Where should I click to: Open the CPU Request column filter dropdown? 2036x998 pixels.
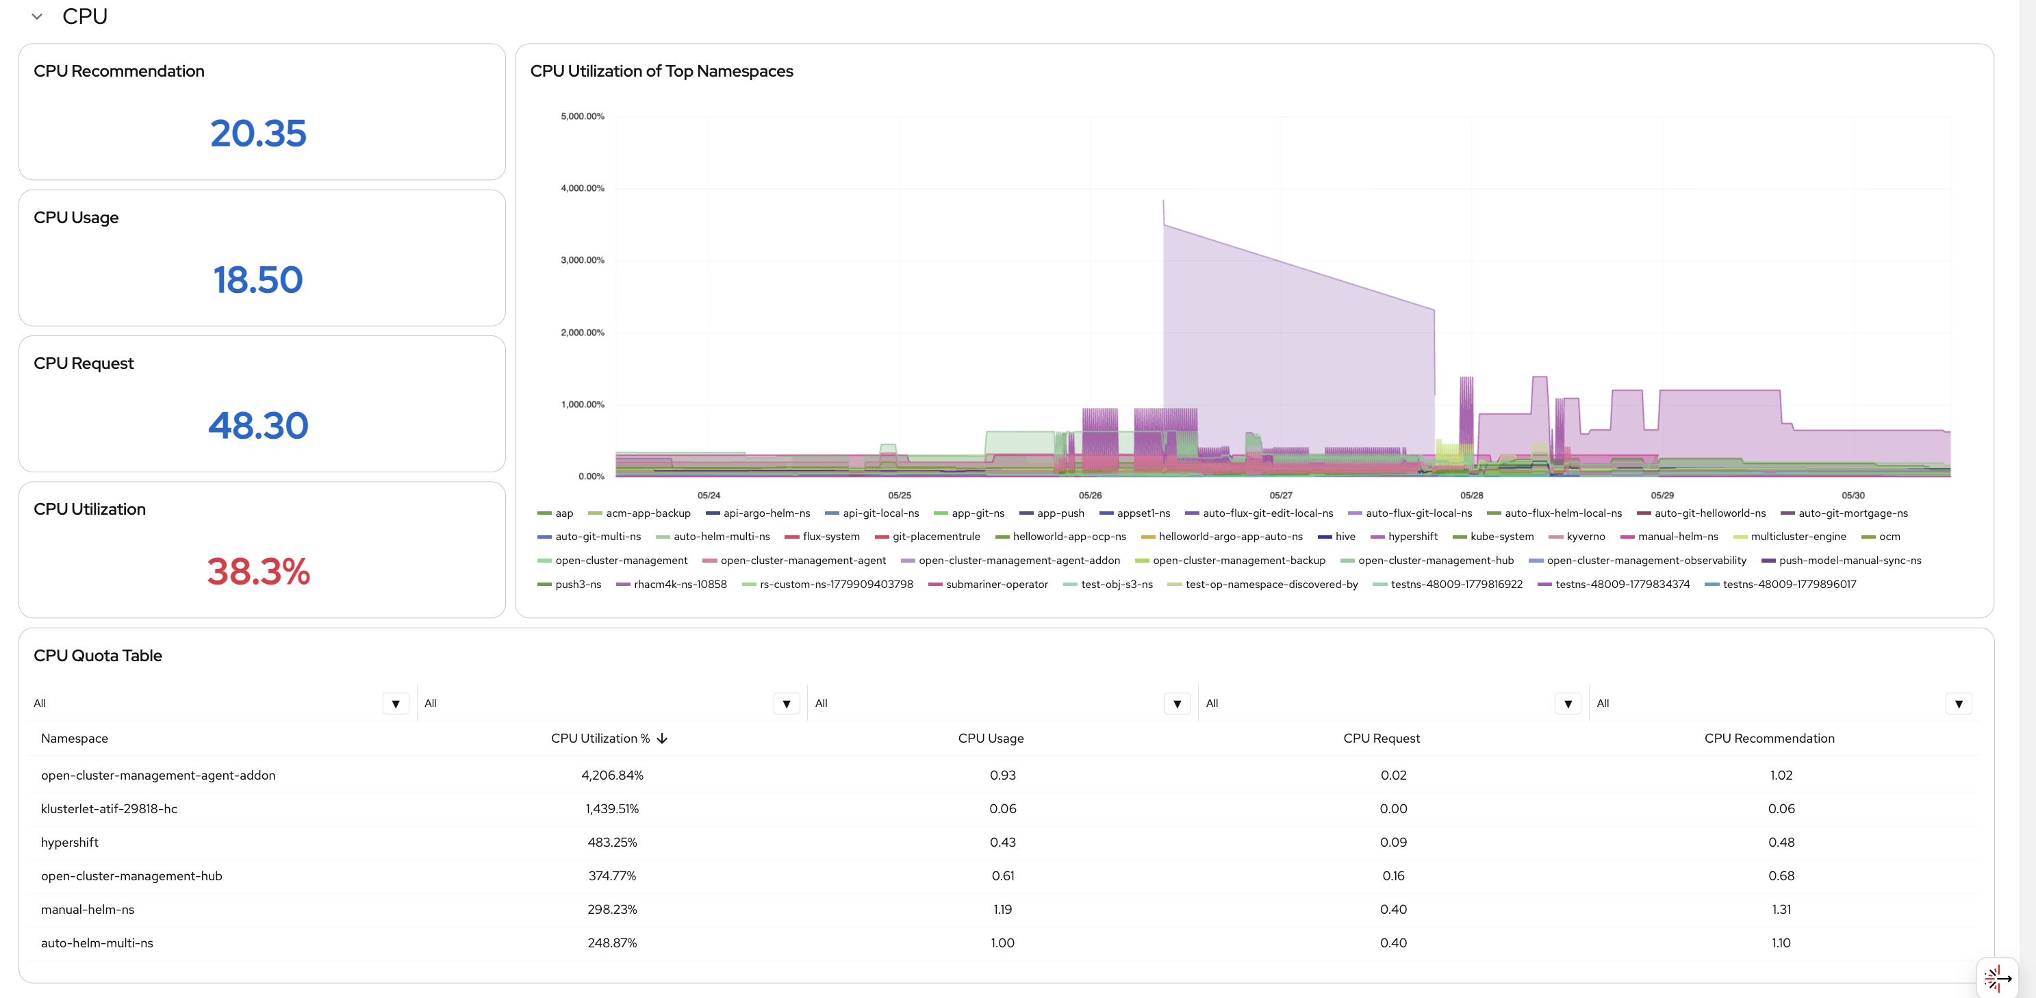pyautogui.click(x=1567, y=703)
